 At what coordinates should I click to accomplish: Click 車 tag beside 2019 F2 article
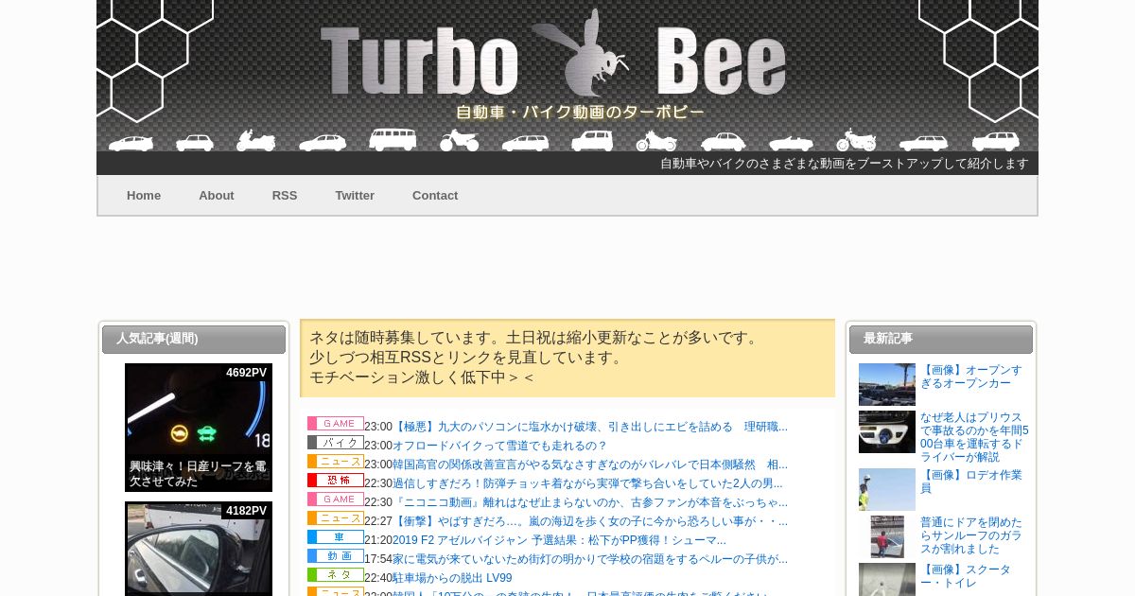coord(336,537)
